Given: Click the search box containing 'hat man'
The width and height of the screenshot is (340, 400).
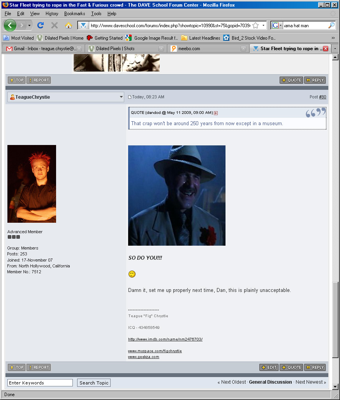Looking at the screenshot, I should (x=305, y=26).
